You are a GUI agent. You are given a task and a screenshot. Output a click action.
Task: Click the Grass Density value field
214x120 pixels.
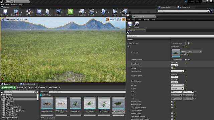pos(174,65)
